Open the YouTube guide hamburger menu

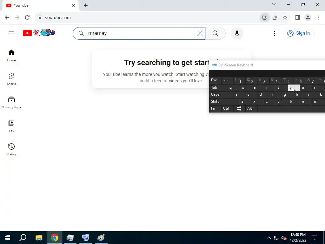(x=11, y=33)
